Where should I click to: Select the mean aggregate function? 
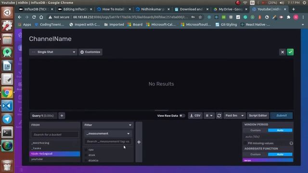pyautogui.click(x=268, y=160)
